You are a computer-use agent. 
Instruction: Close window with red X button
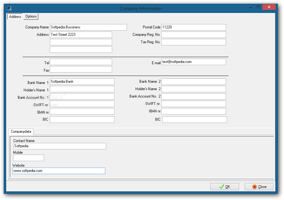(x=269, y=7)
